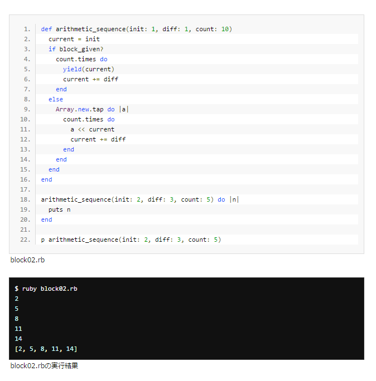Click the '$ ruby block02.rb' terminal command

[x=46, y=289]
